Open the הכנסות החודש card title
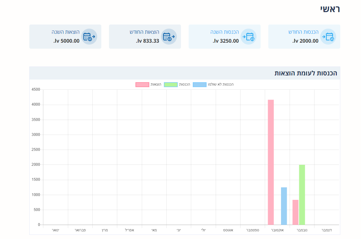This screenshot has width=361, height=239. pyautogui.click(x=303, y=32)
